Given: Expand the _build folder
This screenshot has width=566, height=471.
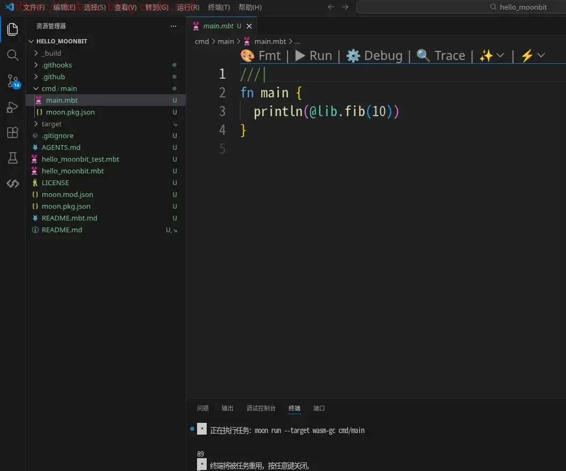Looking at the screenshot, I should 51,53.
